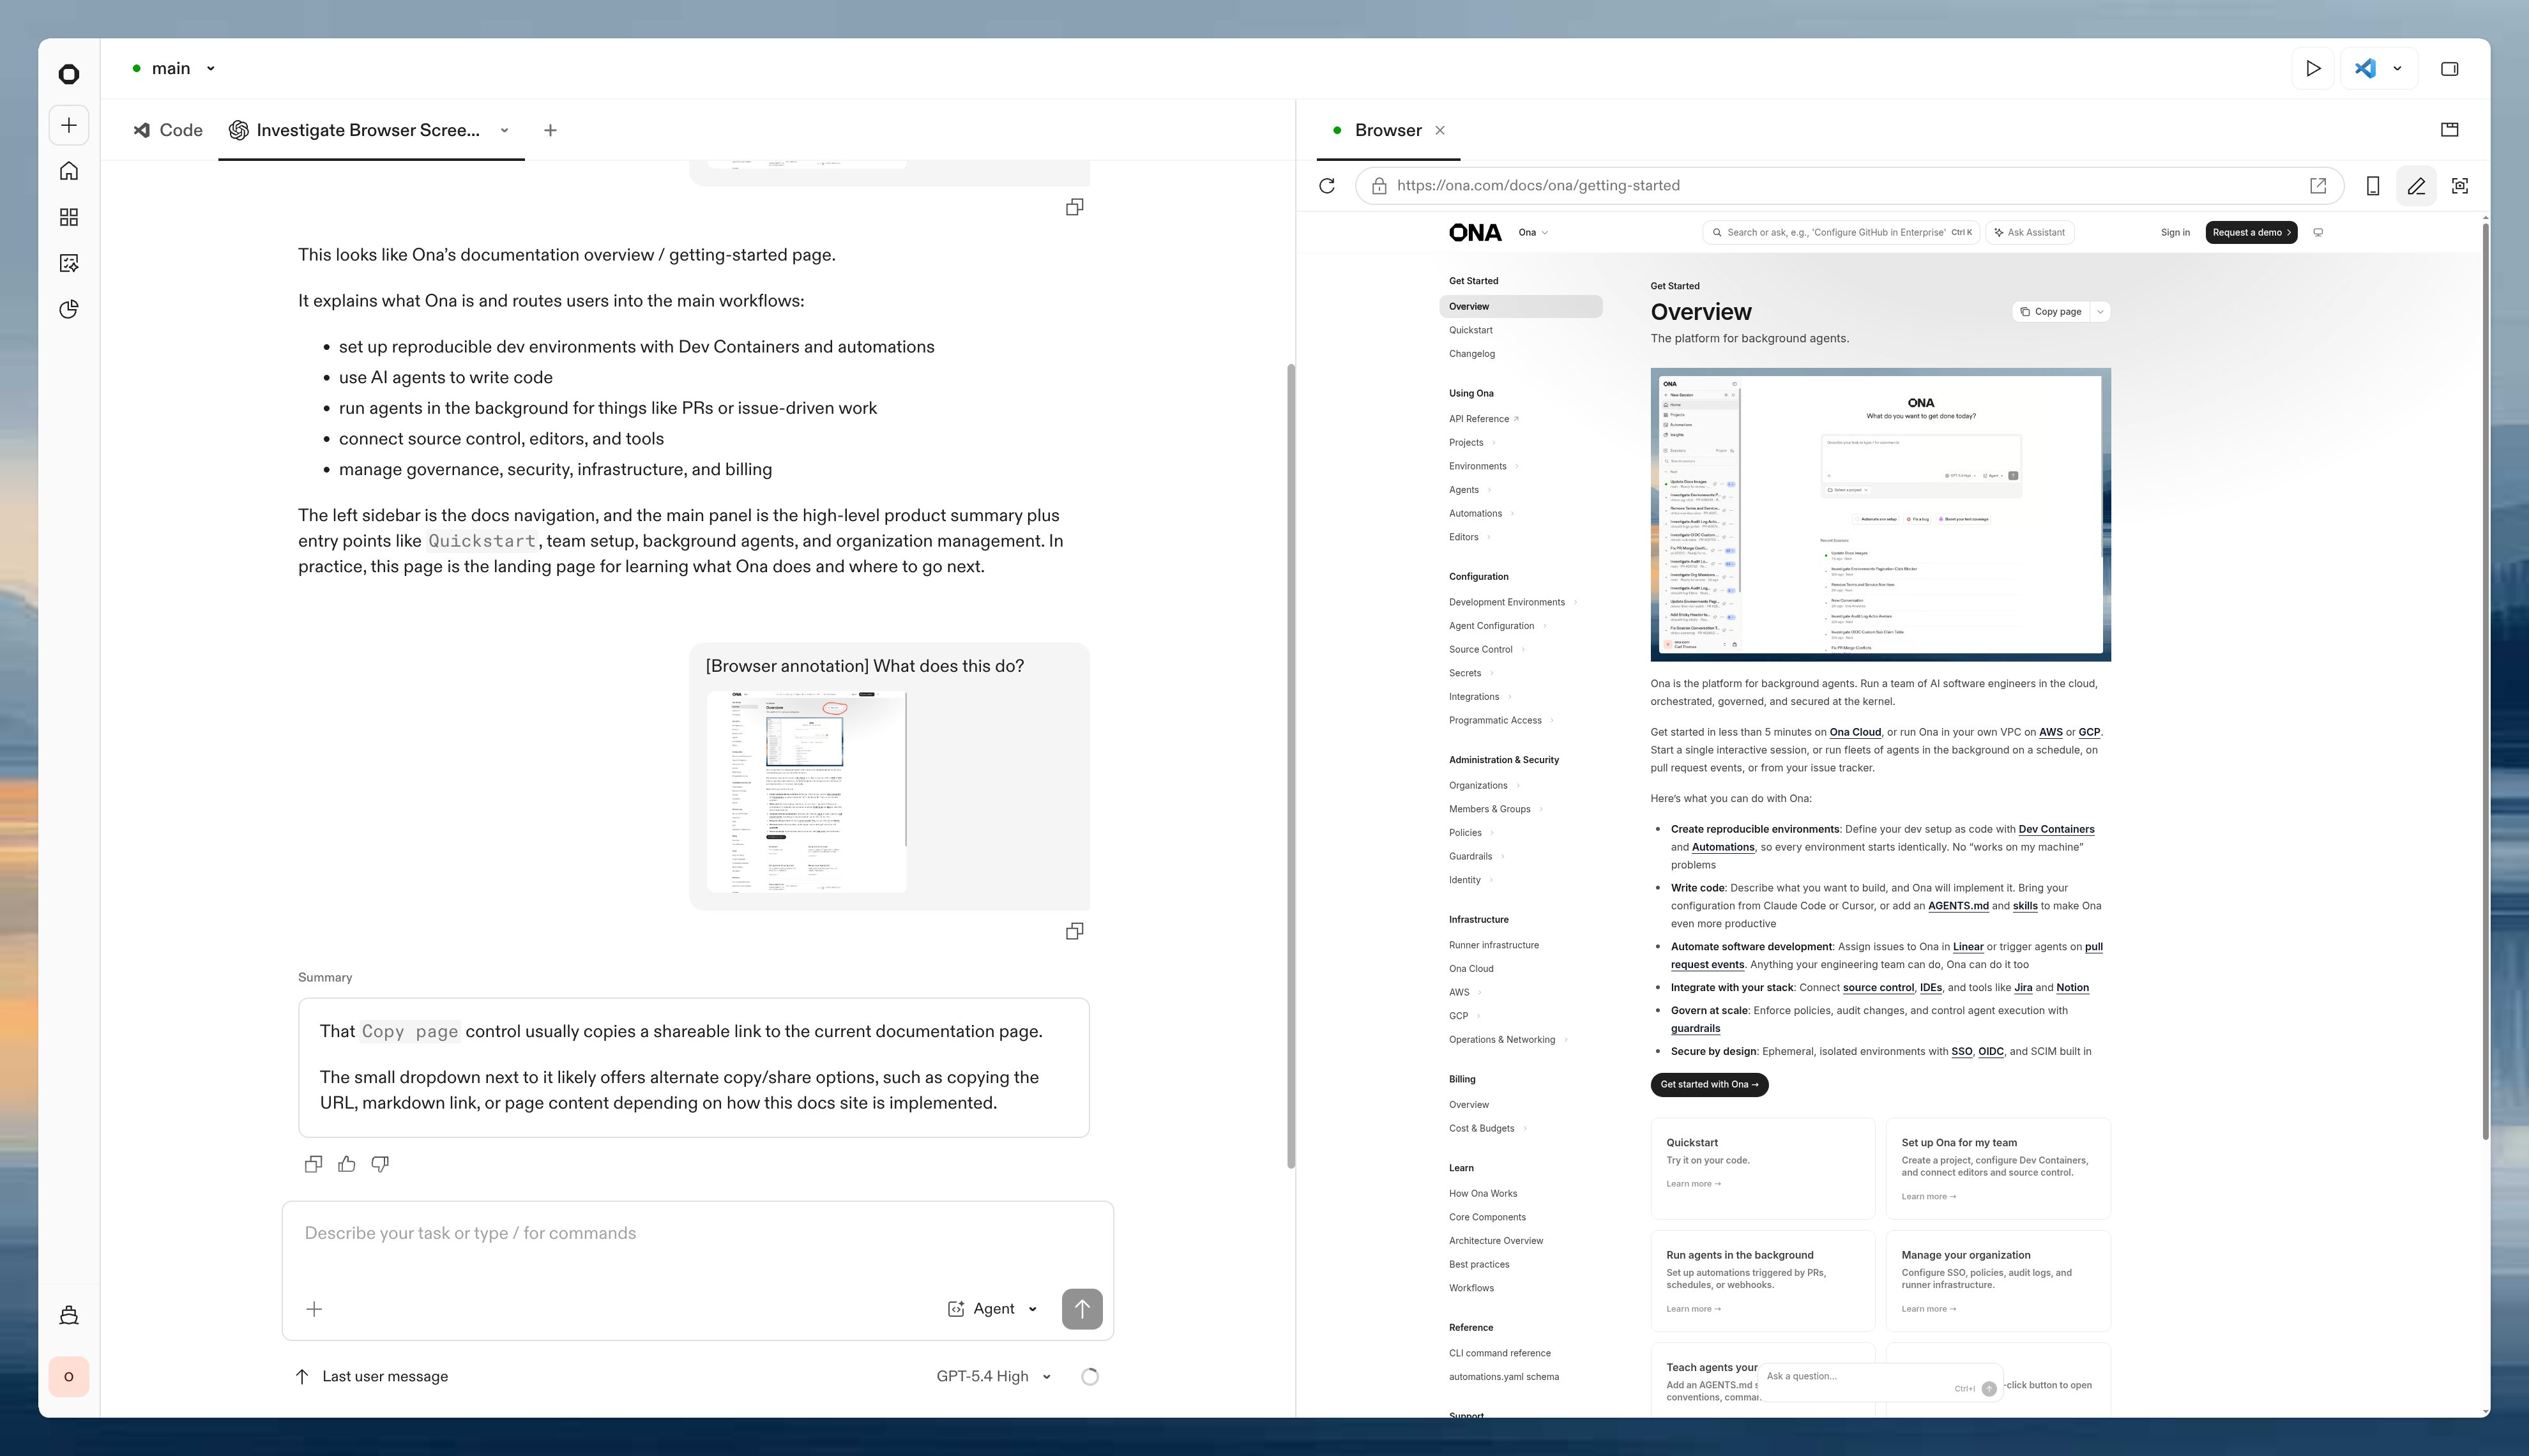Click the Get started with Ona button

(1709, 1084)
